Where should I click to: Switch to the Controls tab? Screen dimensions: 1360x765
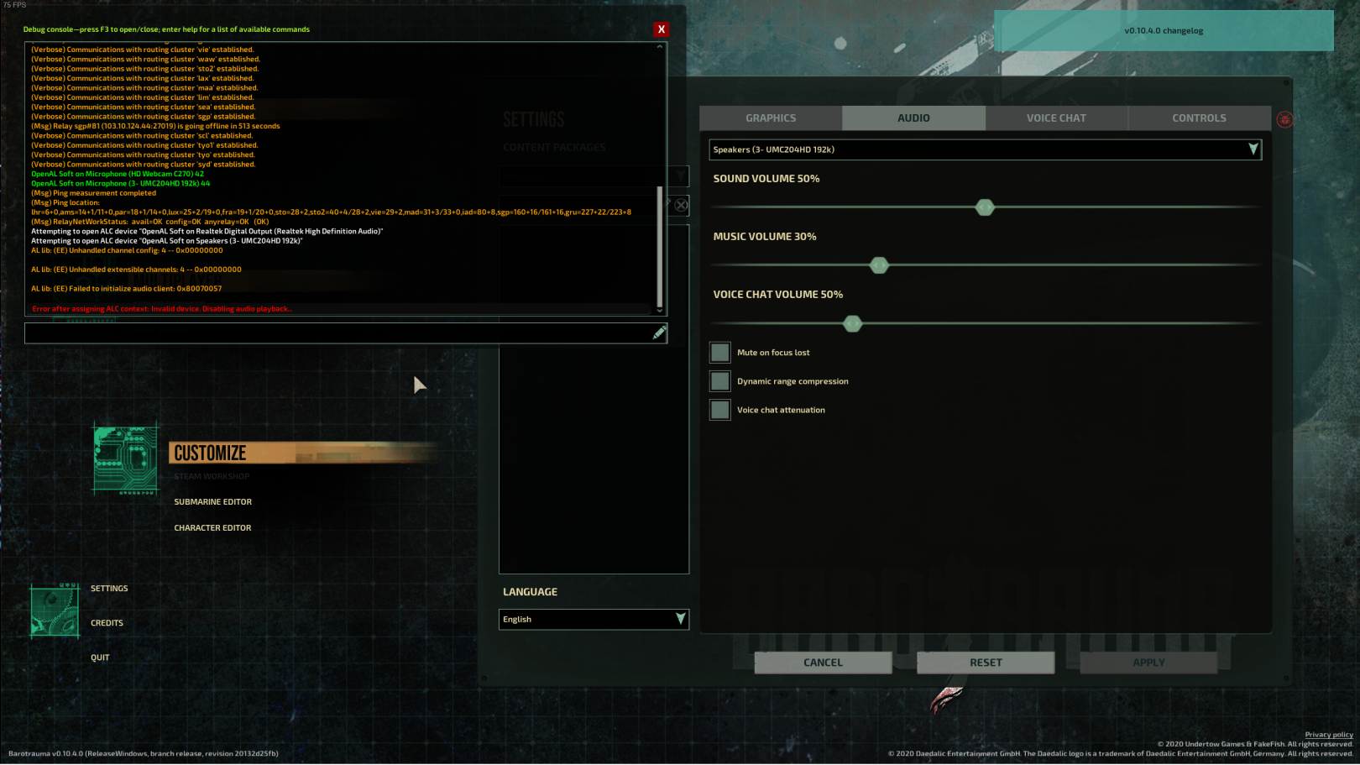[1199, 118]
